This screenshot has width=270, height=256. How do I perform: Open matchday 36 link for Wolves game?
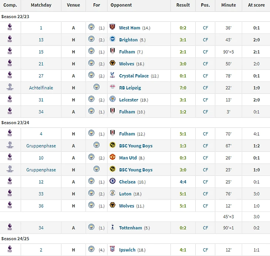pos(41,206)
